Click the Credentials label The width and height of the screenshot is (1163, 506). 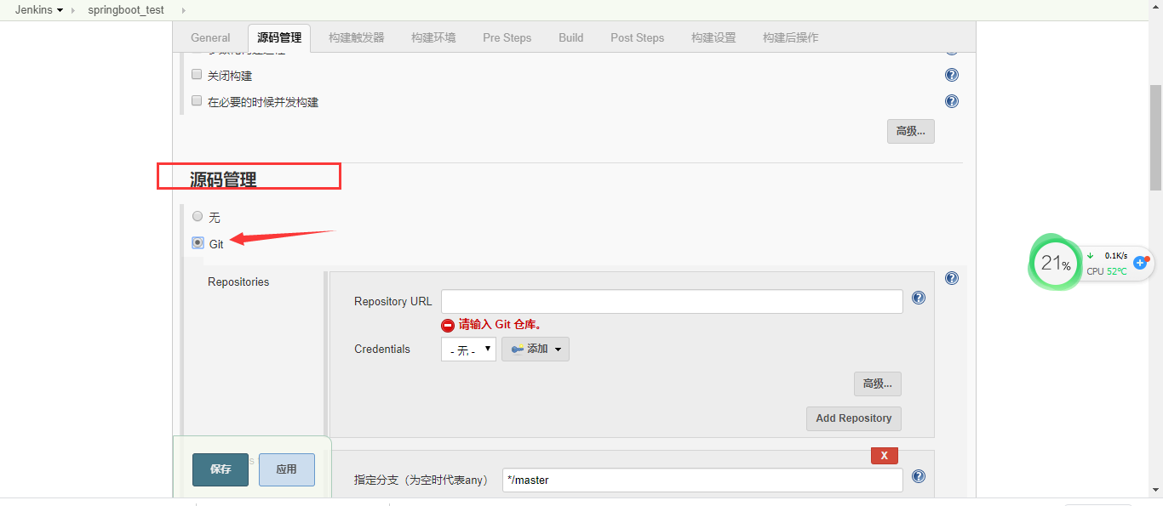(382, 349)
